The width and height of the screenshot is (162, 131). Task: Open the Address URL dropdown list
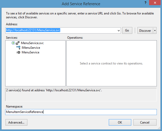119,30
